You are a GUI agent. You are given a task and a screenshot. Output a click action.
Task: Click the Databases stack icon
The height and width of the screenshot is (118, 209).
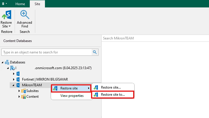tap(7, 62)
